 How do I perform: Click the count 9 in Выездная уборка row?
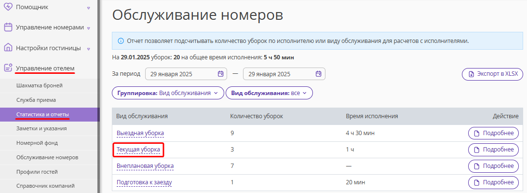pos(232,133)
